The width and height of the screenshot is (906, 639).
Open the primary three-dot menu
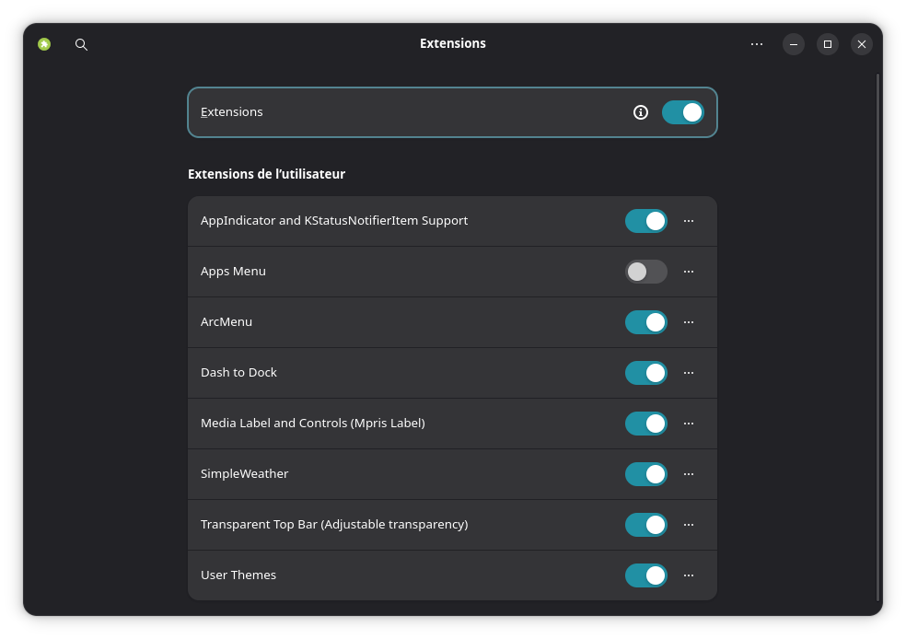pyautogui.click(x=756, y=43)
